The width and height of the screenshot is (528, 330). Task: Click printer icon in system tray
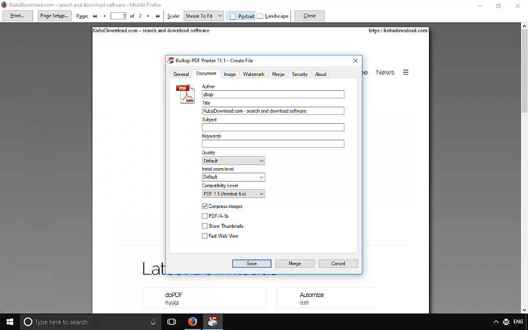506,322
